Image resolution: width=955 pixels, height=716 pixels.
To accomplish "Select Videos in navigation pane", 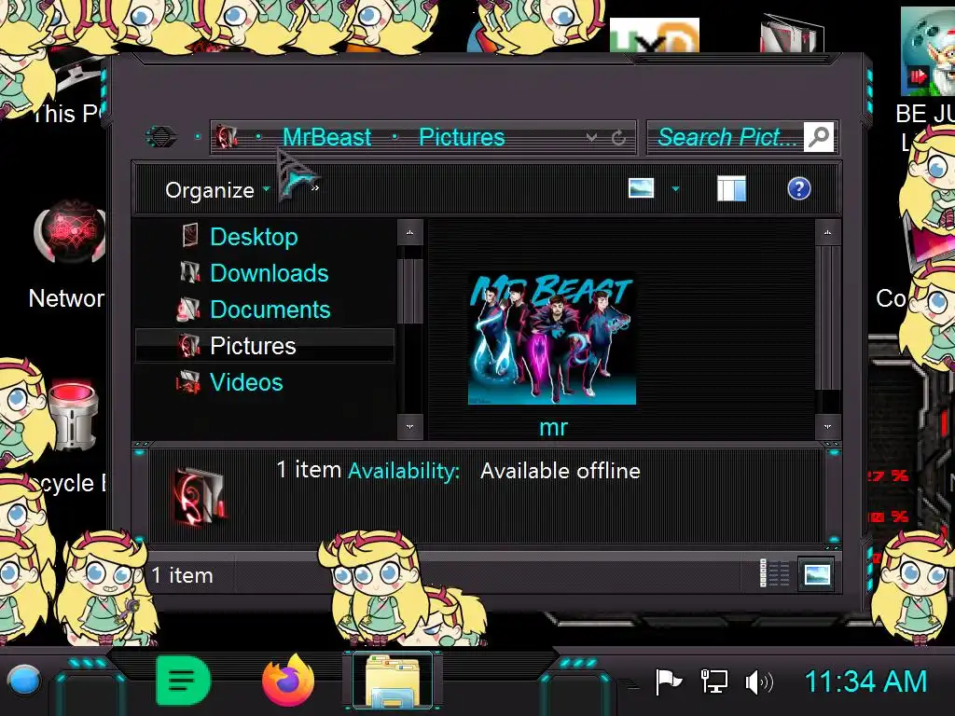I will point(246,382).
